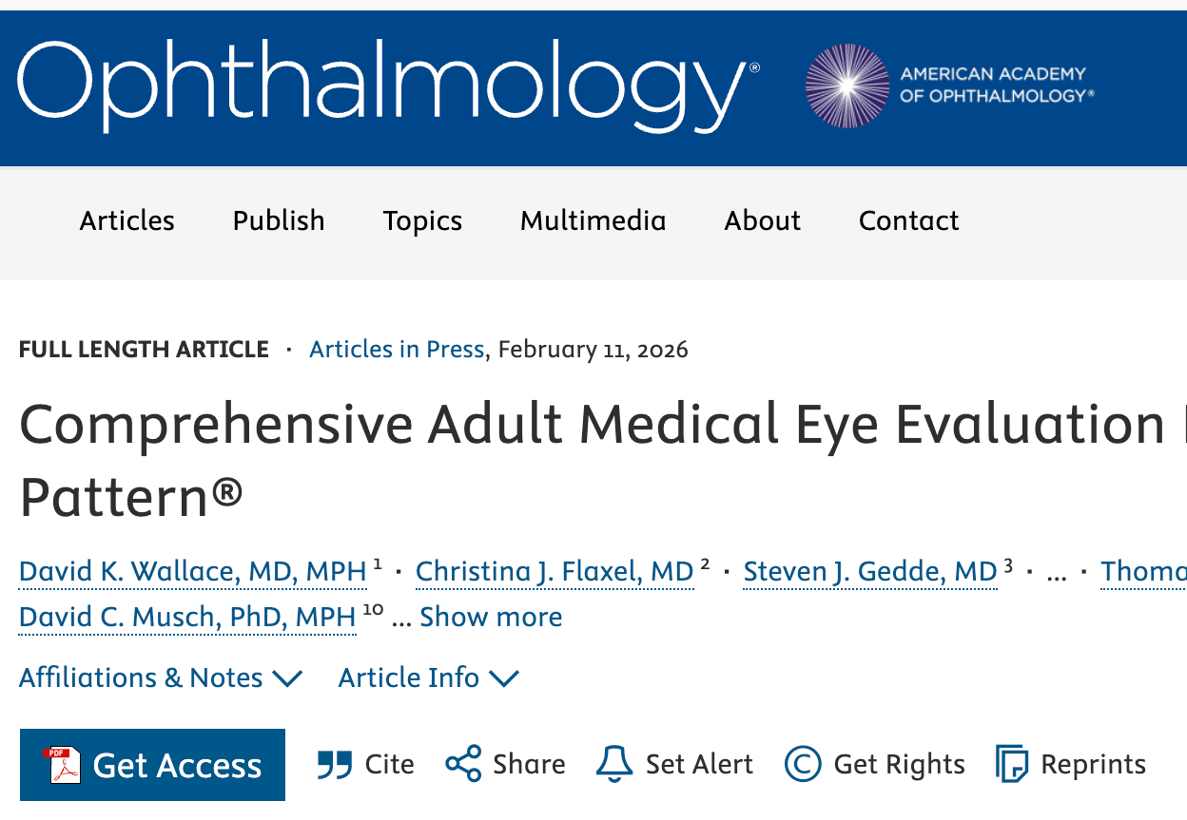Screen dimensions: 1187x820
Task: Open author David K. Wallace's details
Action: coord(192,572)
